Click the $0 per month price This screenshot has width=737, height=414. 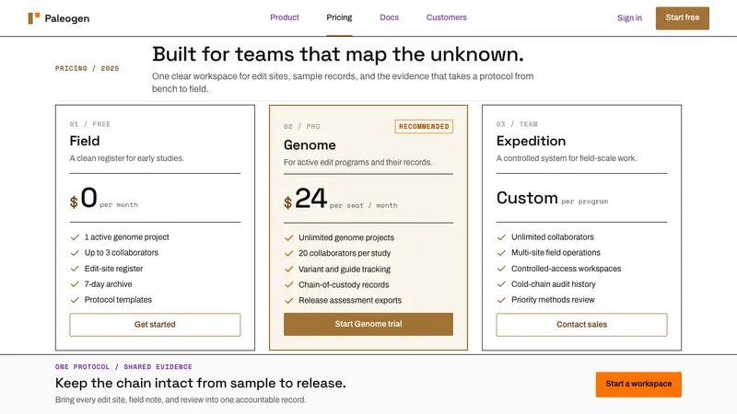click(x=104, y=199)
